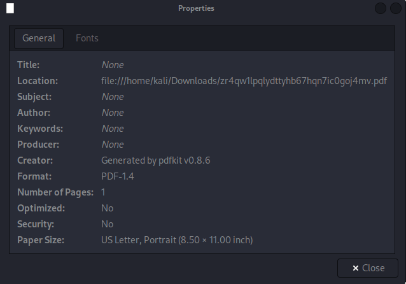Screen dimensions: 406x284
Task: Click the Optimized value 'No'
Action: pyautogui.click(x=107, y=208)
